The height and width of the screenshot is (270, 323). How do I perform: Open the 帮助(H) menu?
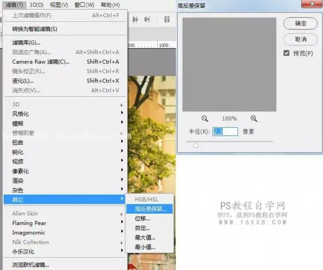point(110,5)
